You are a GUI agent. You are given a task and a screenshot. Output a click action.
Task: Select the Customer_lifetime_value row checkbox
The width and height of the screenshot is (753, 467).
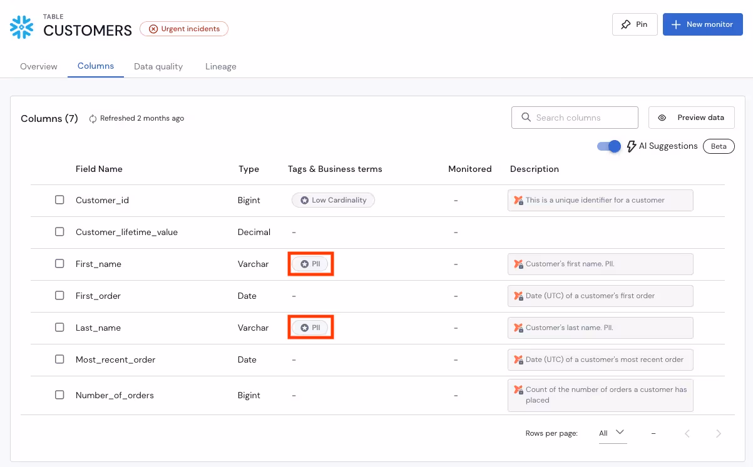coord(59,232)
